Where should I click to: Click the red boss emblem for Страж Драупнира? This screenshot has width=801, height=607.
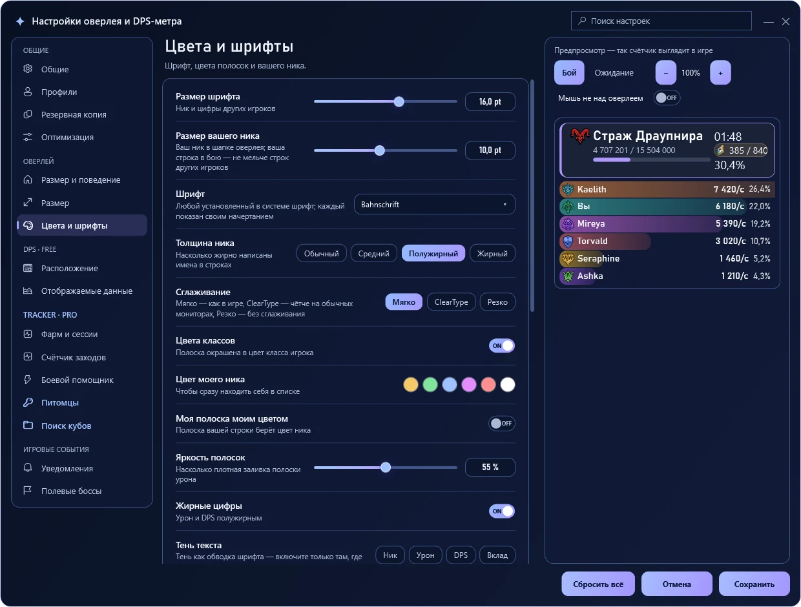[580, 136]
